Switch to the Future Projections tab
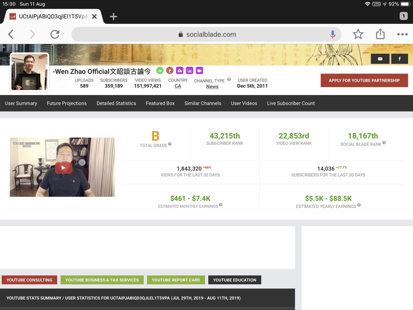 [67, 103]
